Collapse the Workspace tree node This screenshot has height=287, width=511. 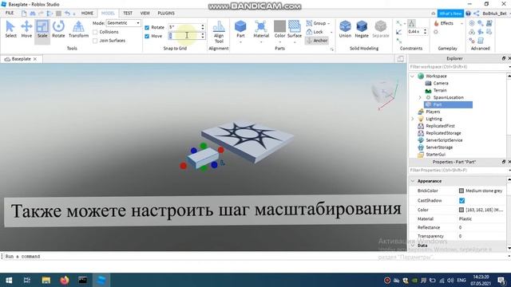point(412,77)
